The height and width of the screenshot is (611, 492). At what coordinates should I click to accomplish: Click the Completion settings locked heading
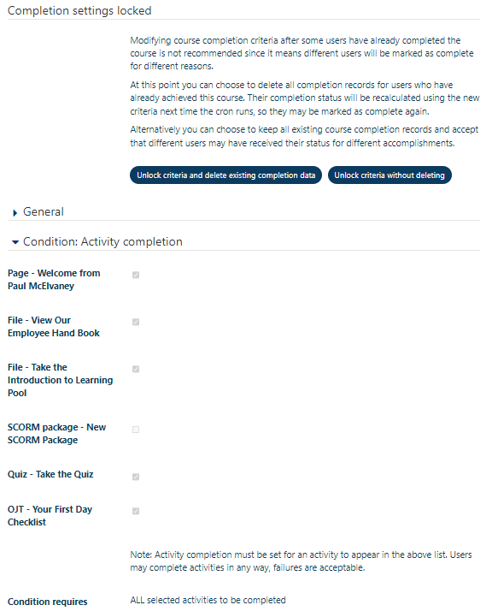pos(79,10)
